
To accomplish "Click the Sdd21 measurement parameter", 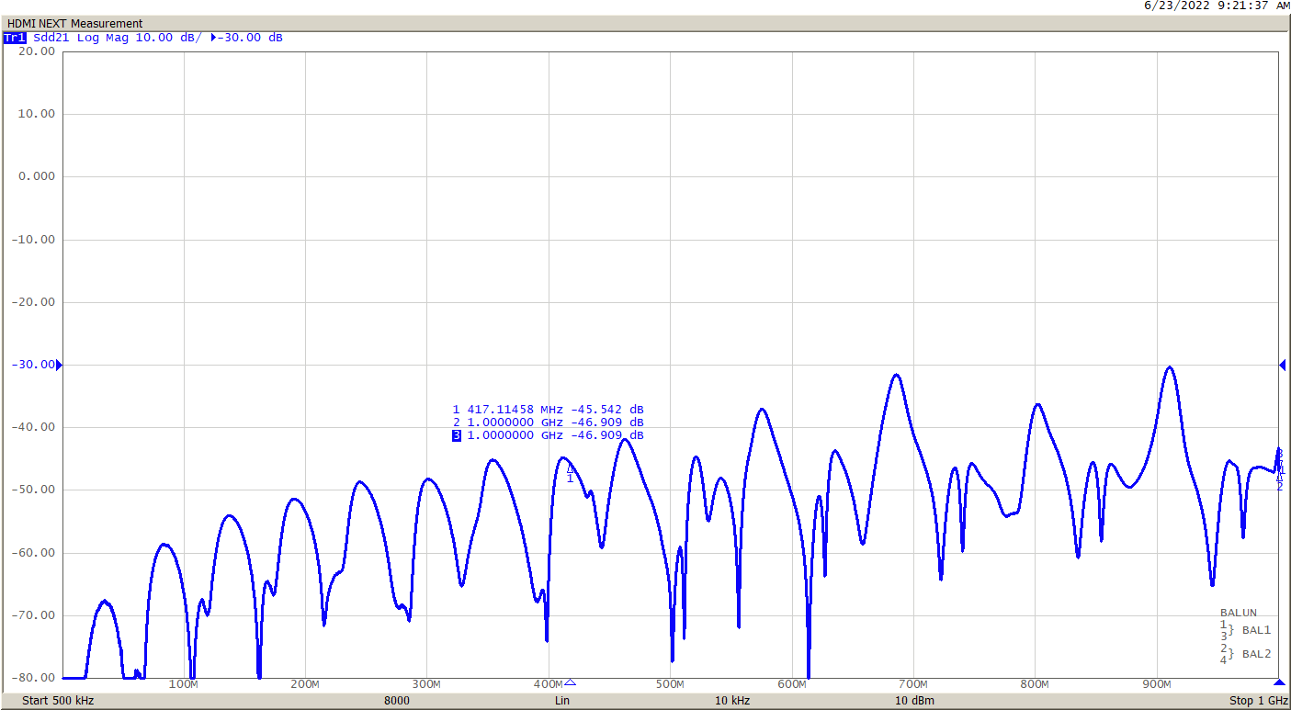I will pos(51,38).
